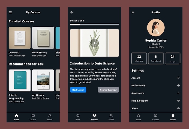Click the Recommended for You heading

(x=26, y=64)
